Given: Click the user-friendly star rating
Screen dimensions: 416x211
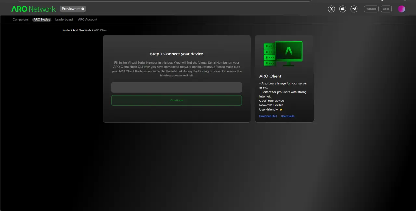Looking at the screenshot, I should (x=281, y=110).
